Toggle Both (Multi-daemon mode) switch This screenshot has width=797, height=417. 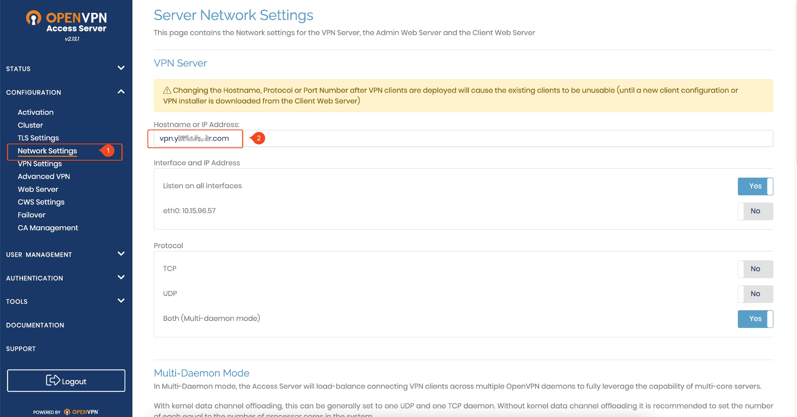click(755, 319)
